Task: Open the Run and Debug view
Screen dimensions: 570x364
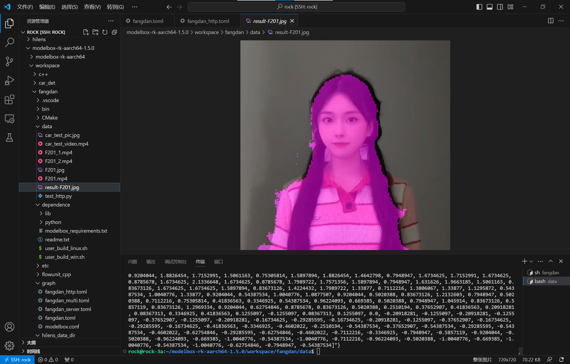Action: (9, 80)
